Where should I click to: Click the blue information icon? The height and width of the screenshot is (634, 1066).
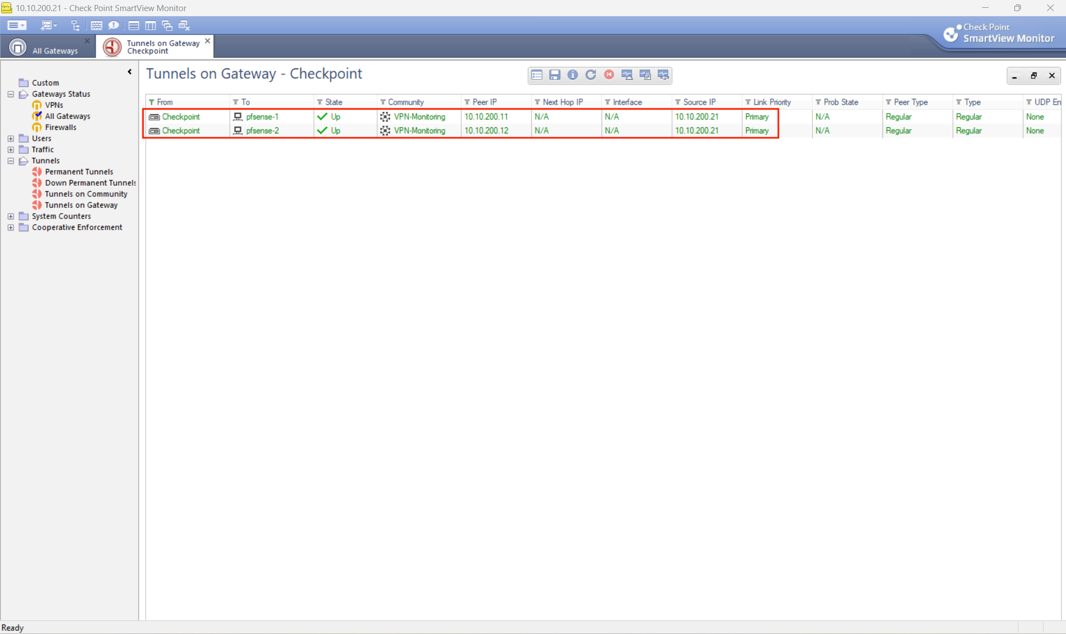point(573,75)
